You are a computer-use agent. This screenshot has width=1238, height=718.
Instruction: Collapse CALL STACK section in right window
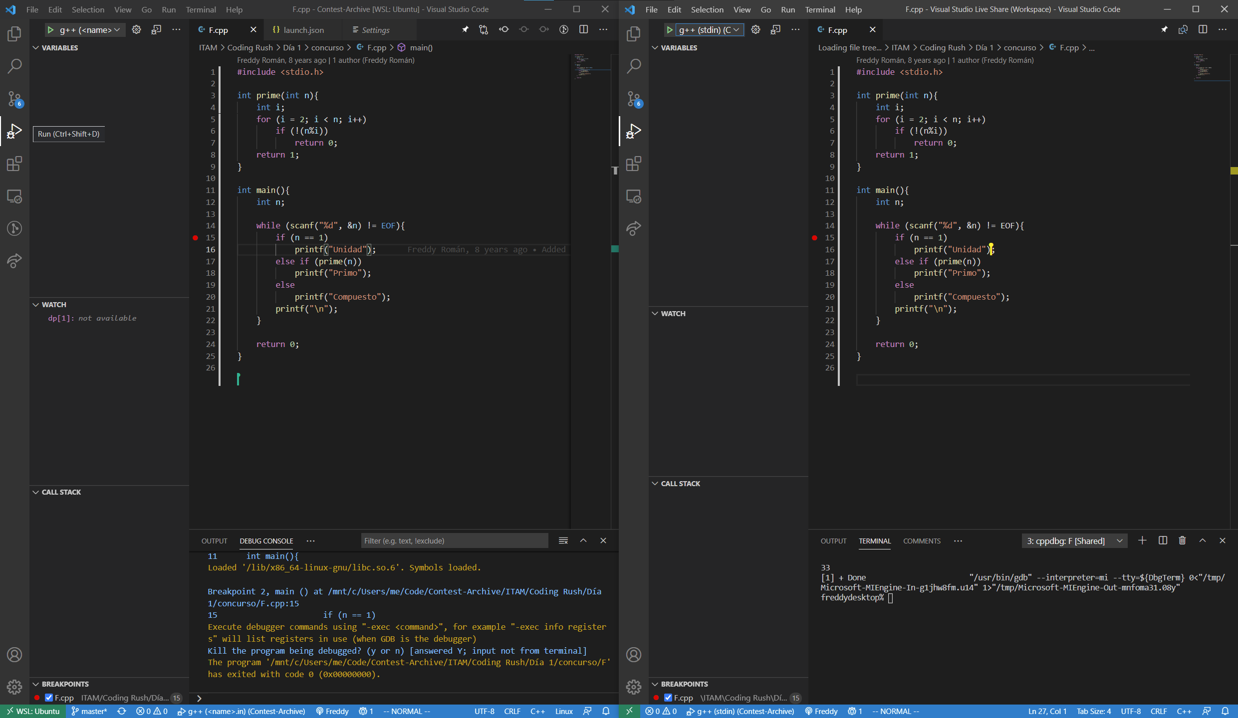(x=680, y=484)
